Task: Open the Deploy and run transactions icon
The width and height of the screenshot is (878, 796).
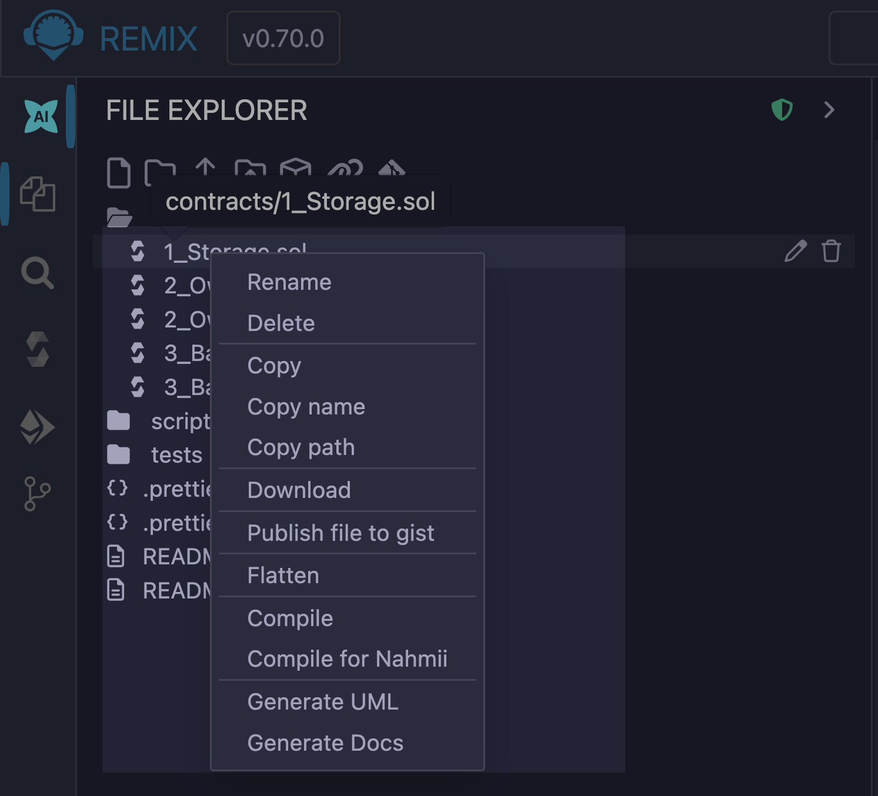Action: pos(37,427)
